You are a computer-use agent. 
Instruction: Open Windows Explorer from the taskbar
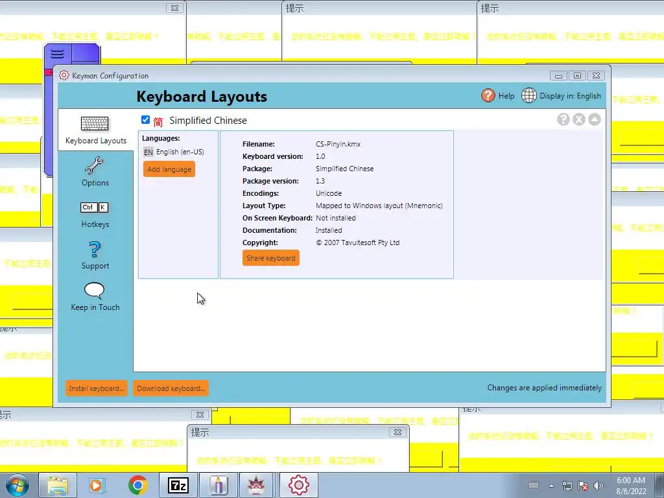[58, 485]
